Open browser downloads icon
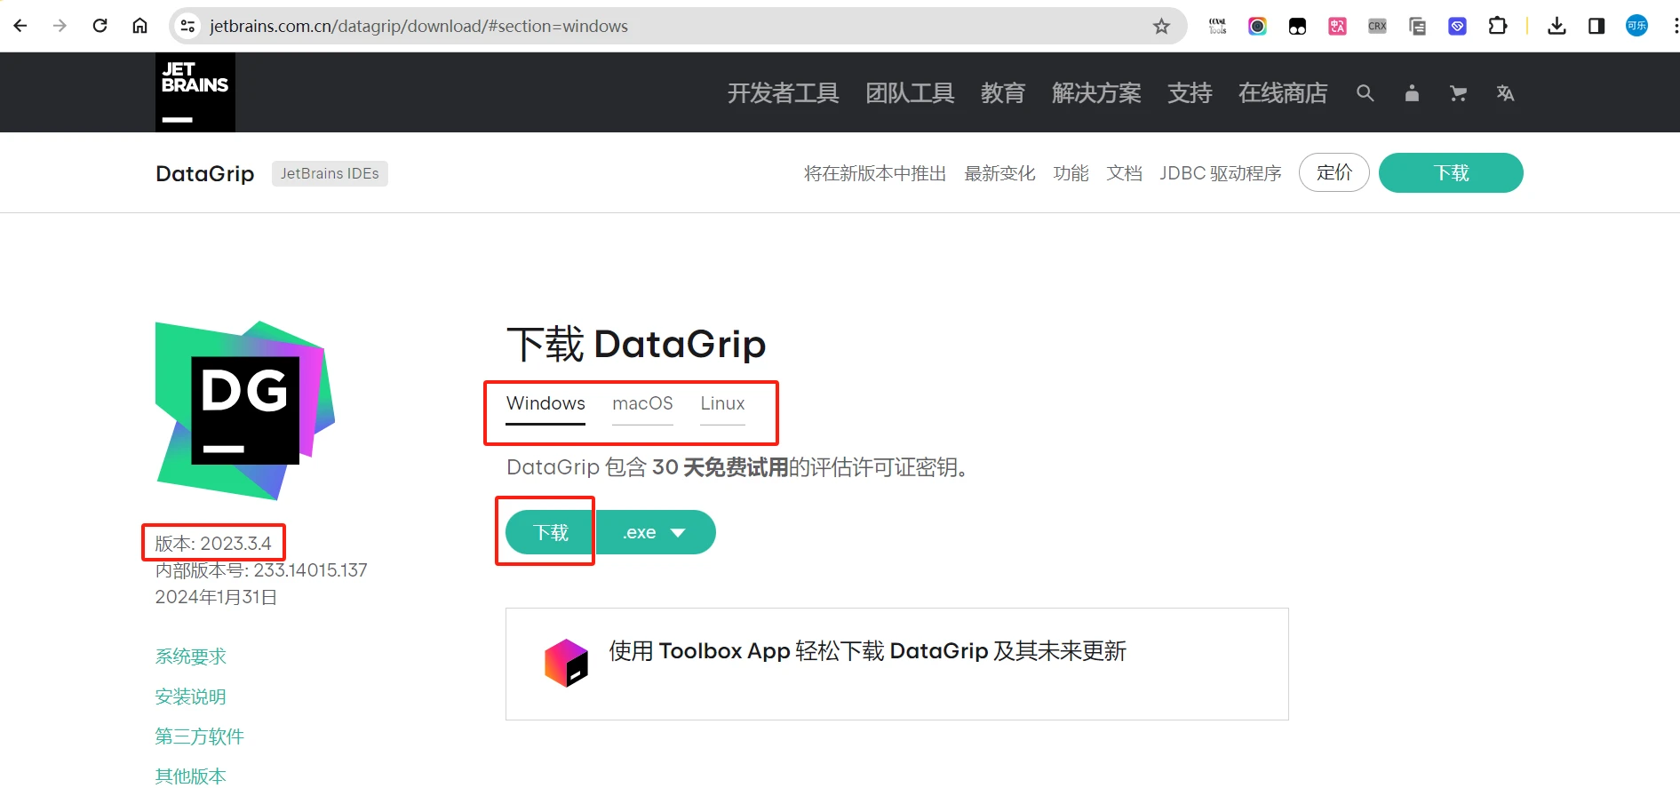Screen dimensions: 1680x788 coord(1557,26)
